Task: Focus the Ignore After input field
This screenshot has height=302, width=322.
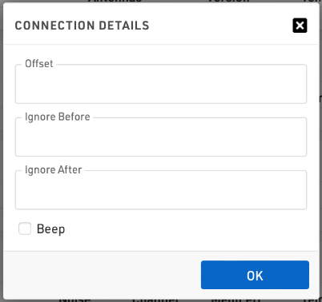Action: pyautogui.click(x=161, y=190)
